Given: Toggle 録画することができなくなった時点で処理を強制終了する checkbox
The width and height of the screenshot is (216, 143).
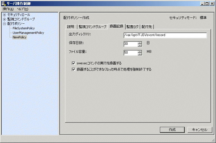Looking at the screenshot, I should pyautogui.click(x=74, y=69).
